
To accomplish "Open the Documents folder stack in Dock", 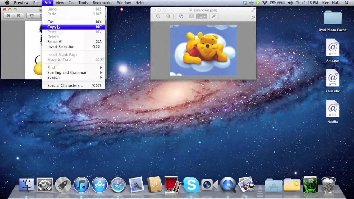I will pos(292,184).
